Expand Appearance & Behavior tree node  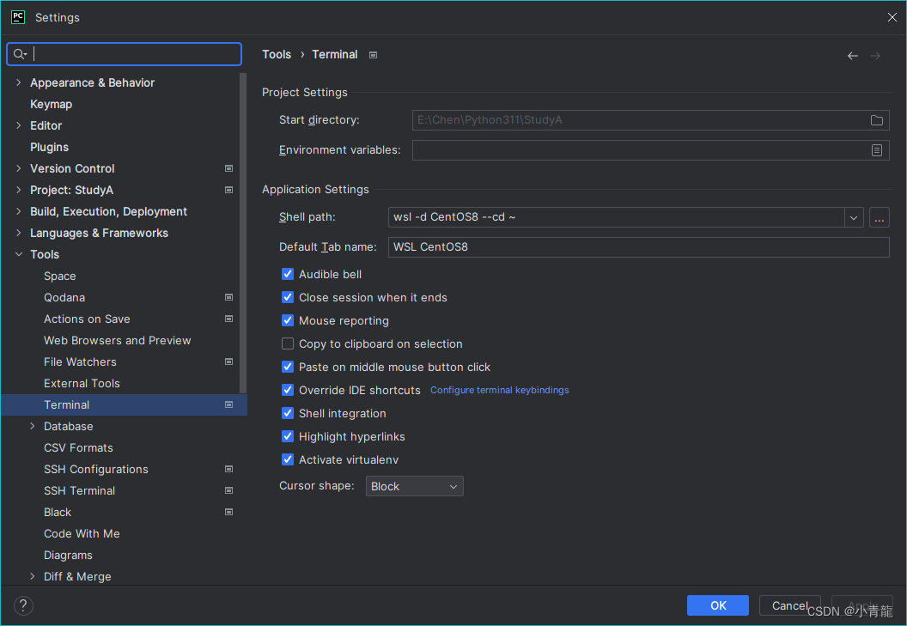click(19, 82)
